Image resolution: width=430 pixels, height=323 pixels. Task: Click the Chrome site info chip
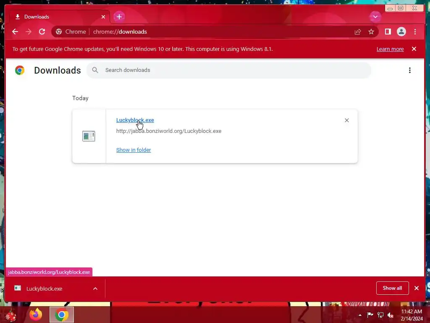point(71,32)
